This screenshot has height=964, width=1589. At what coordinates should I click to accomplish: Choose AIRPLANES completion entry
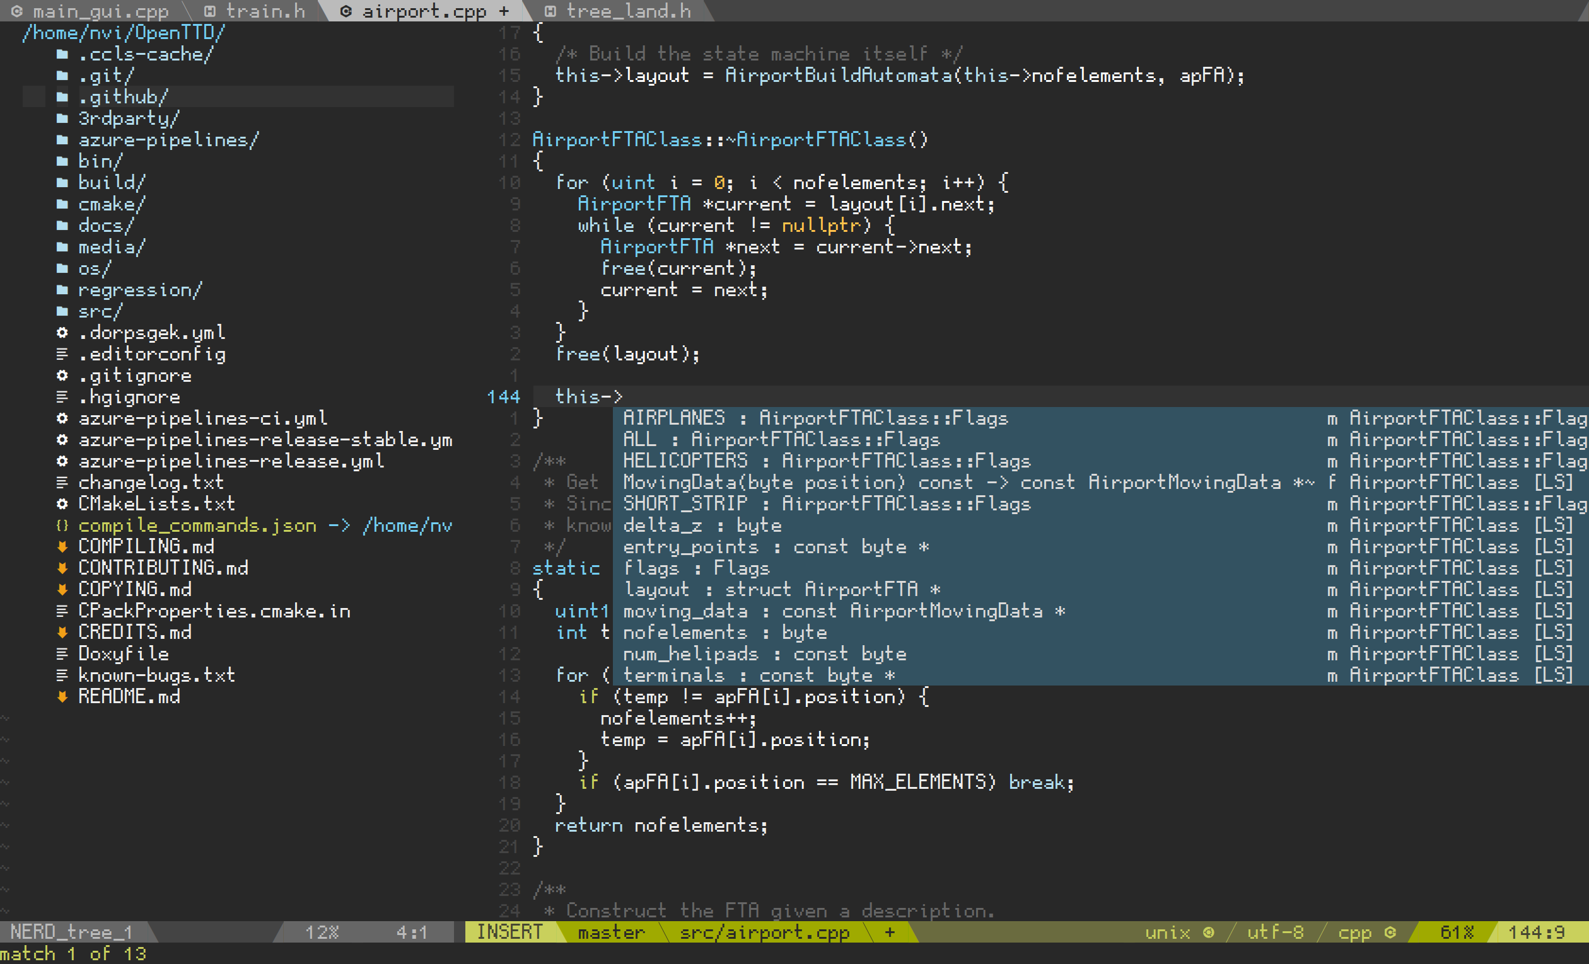coord(1100,418)
